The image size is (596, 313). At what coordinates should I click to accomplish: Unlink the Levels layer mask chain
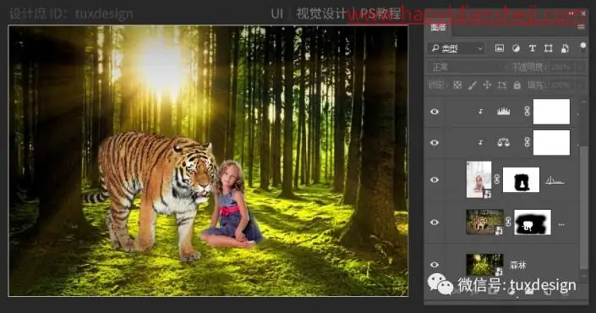(527, 112)
